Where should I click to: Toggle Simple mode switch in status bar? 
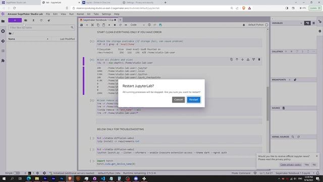click(x=17, y=173)
